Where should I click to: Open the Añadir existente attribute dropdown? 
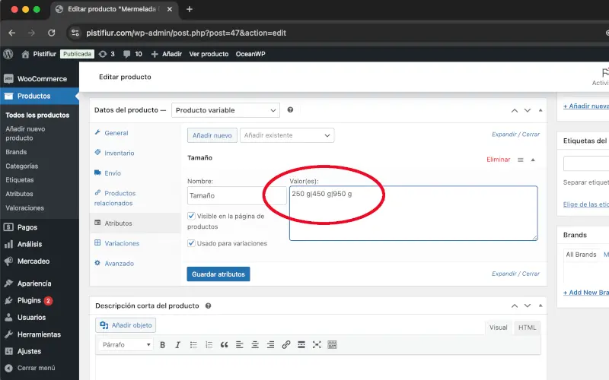coord(287,135)
